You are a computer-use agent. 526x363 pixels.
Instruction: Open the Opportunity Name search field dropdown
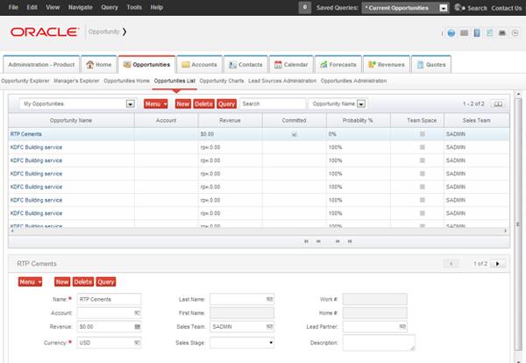pyautogui.click(x=361, y=104)
